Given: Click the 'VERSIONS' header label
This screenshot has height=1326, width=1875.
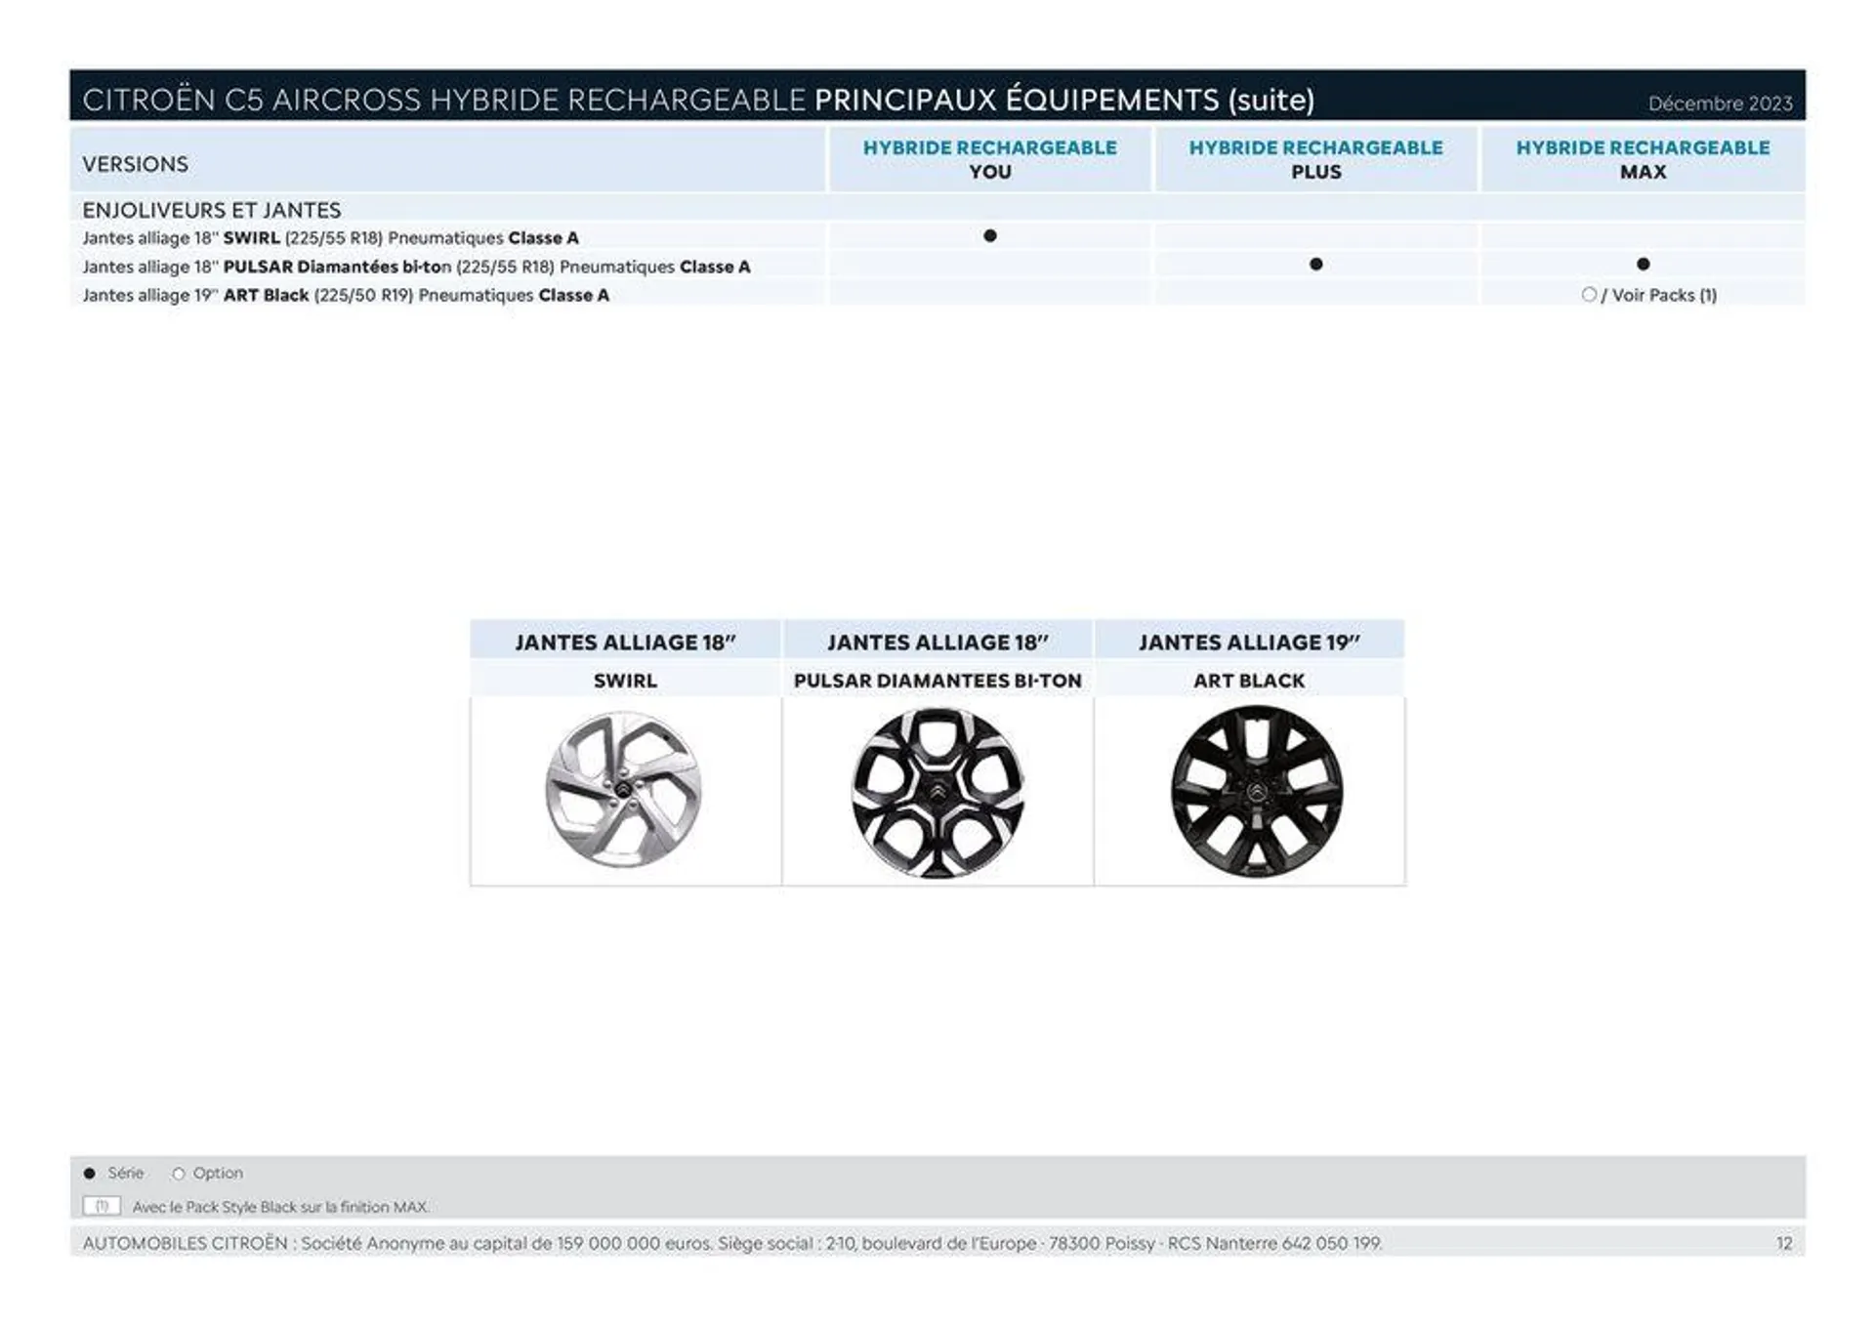Looking at the screenshot, I should pos(135,164).
